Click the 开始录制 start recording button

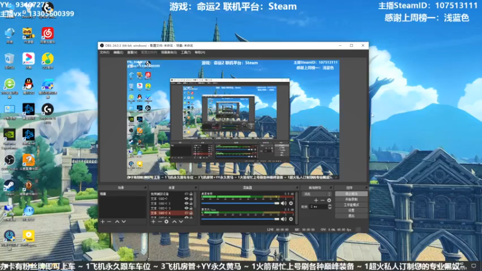point(351,199)
